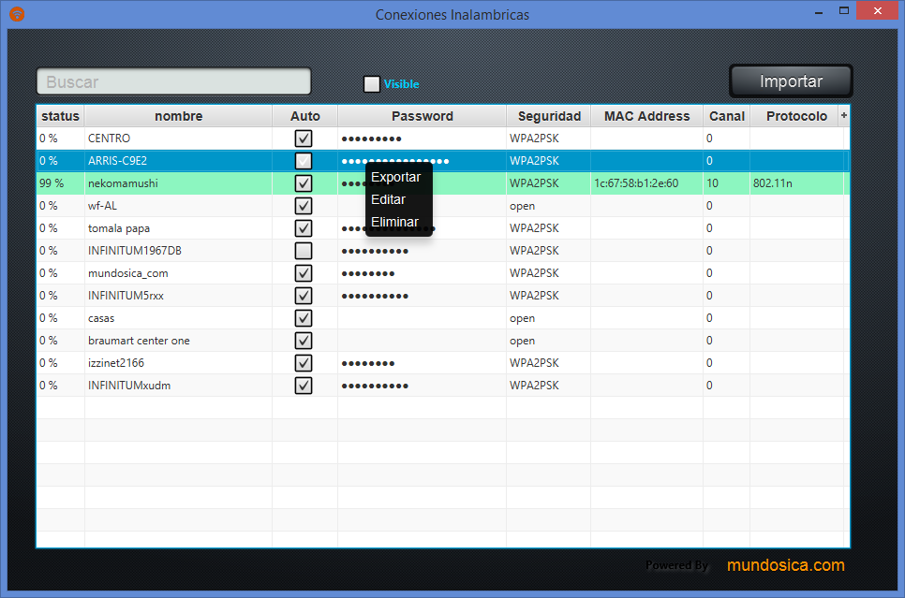Sort by the Canal column header
Screen dimensions: 905x598
727,116
